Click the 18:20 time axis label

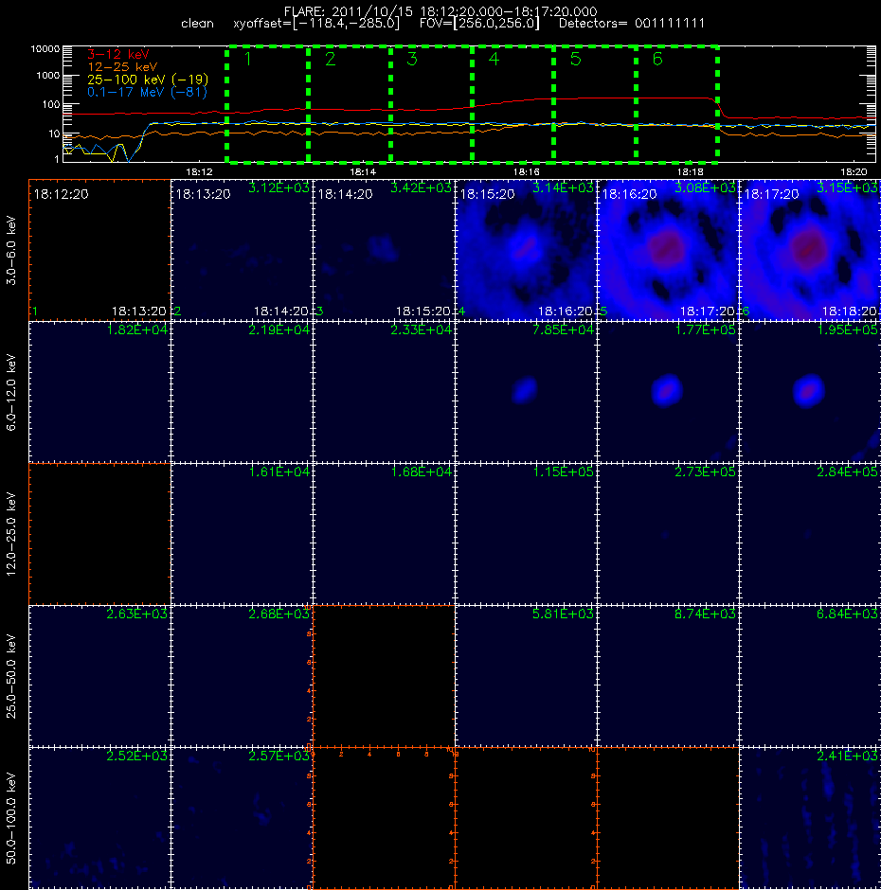tap(854, 171)
